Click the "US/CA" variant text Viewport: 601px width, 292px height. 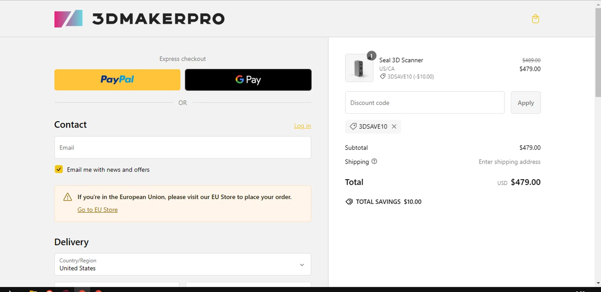click(387, 68)
